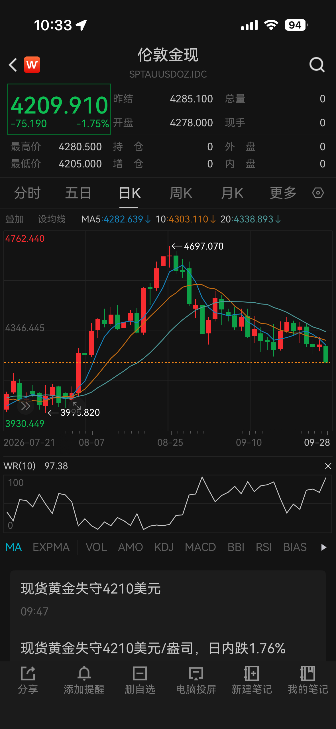Tap battery indicator in status bar

tap(296, 25)
